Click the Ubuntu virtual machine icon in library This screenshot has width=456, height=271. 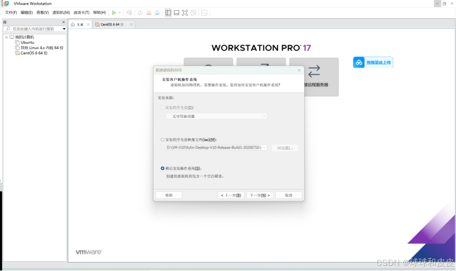click(17, 42)
